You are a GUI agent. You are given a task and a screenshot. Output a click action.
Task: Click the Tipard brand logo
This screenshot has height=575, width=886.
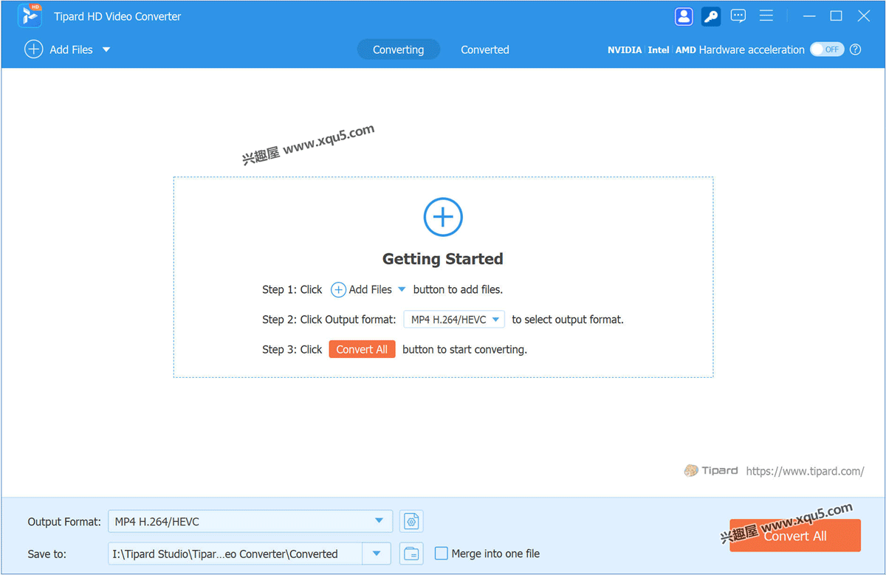coord(711,470)
